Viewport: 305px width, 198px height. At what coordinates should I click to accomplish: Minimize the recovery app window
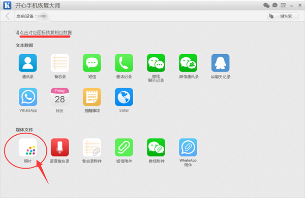[291, 6]
